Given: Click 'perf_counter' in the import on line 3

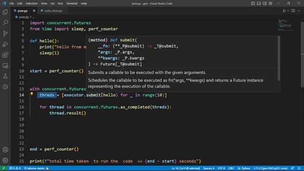Looking at the screenshot, I should (x=103, y=29).
